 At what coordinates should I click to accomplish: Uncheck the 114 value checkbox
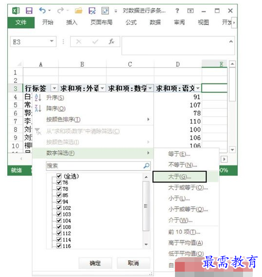pyautogui.click(x=59, y=240)
